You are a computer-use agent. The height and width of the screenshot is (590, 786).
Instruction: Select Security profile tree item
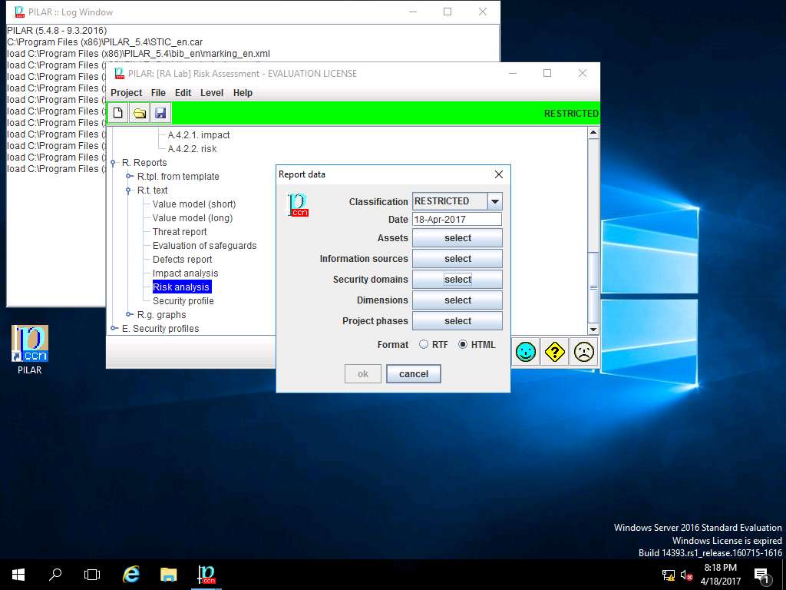click(x=183, y=300)
